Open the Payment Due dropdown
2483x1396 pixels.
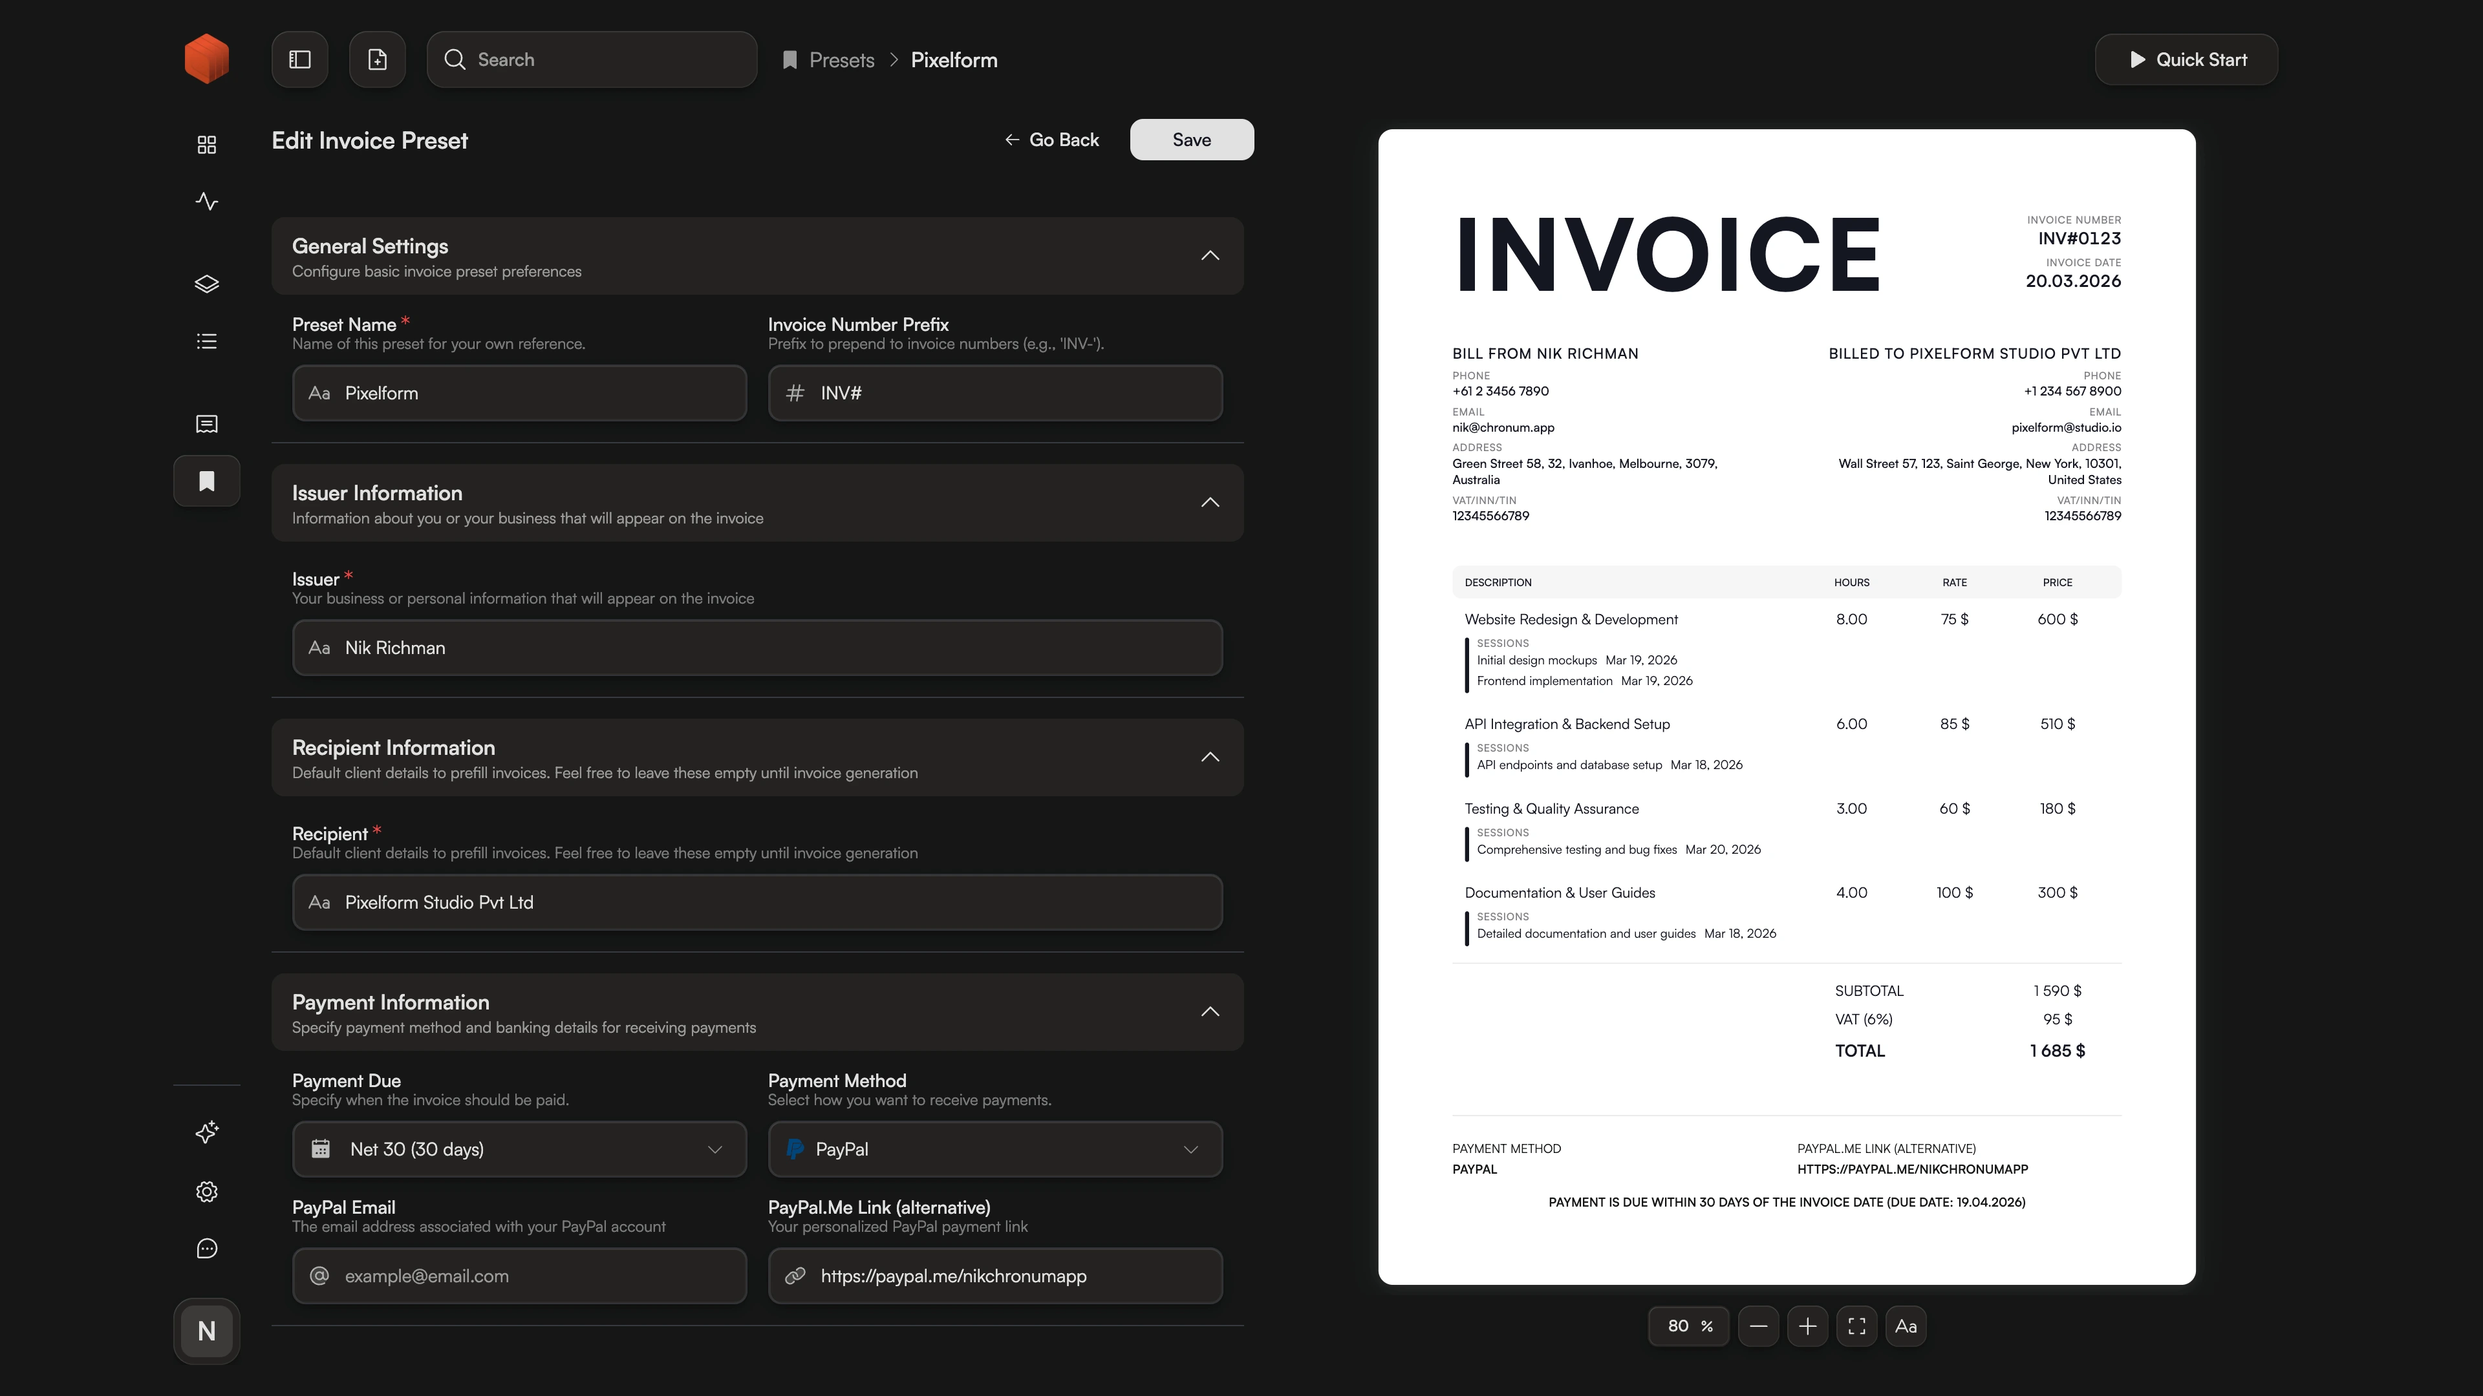pos(519,1148)
